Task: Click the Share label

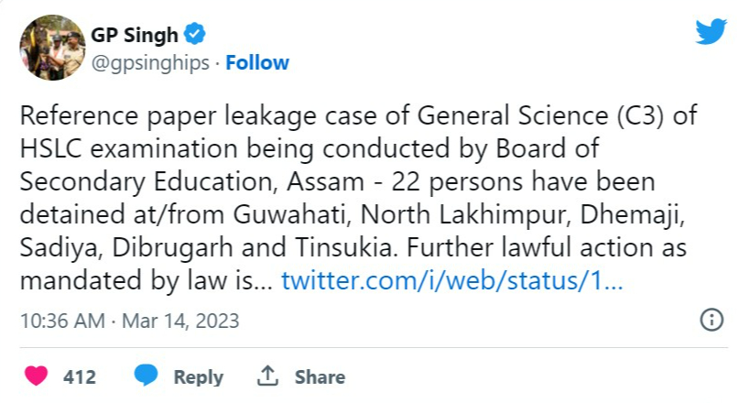Action: click(x=320, y=376)
